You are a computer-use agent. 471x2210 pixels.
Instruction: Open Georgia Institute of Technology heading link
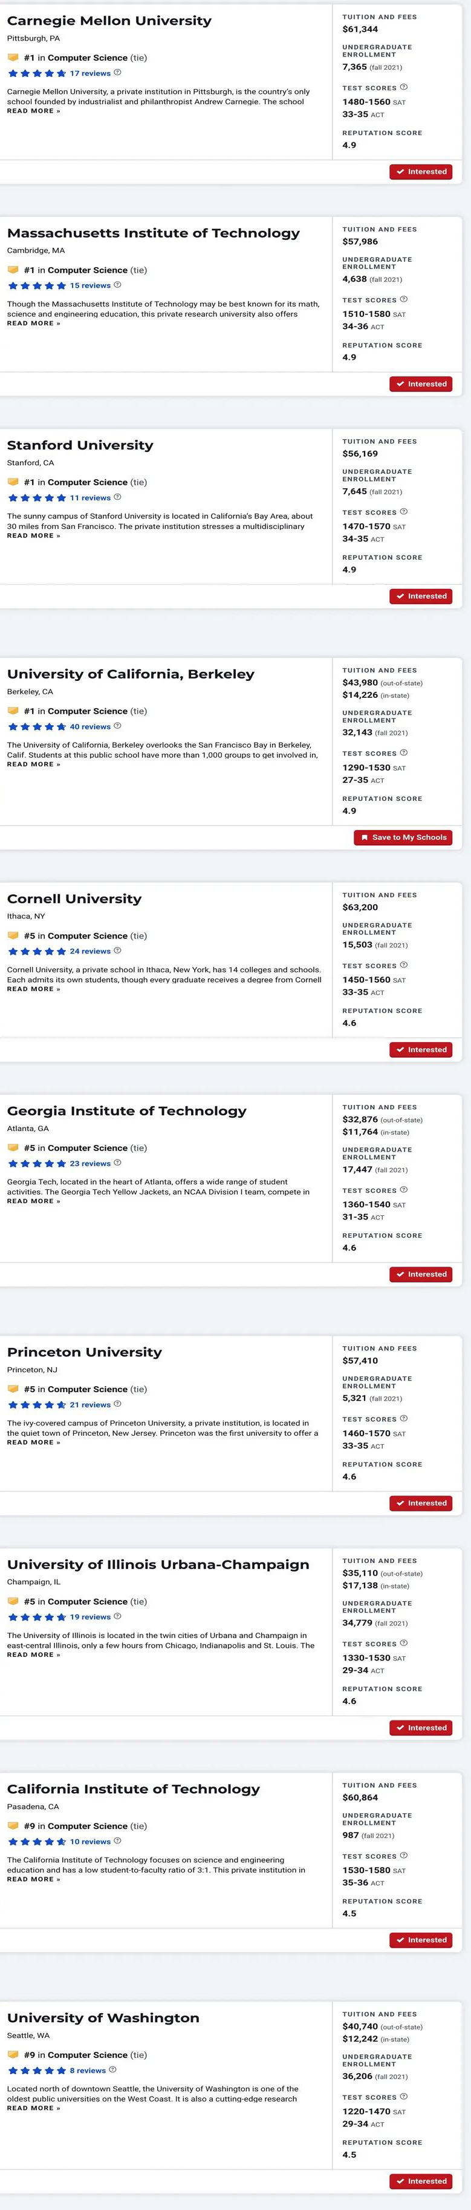(x=127, y=1111)
